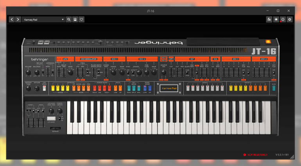Select SOLO assign mode red button
The height and width of the screenshot is (166, 301).
coord(95,88)
